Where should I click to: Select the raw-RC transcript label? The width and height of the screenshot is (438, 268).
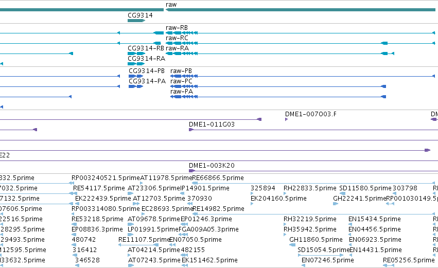177,38
